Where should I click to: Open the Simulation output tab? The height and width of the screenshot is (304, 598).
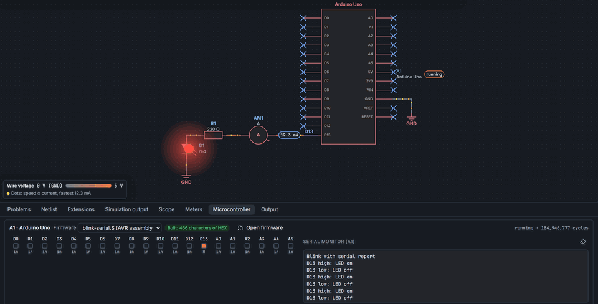126,209
